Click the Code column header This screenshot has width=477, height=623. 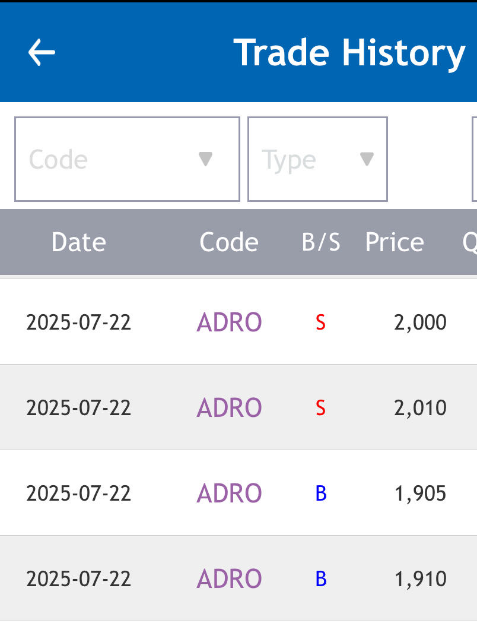click(229, 242)
